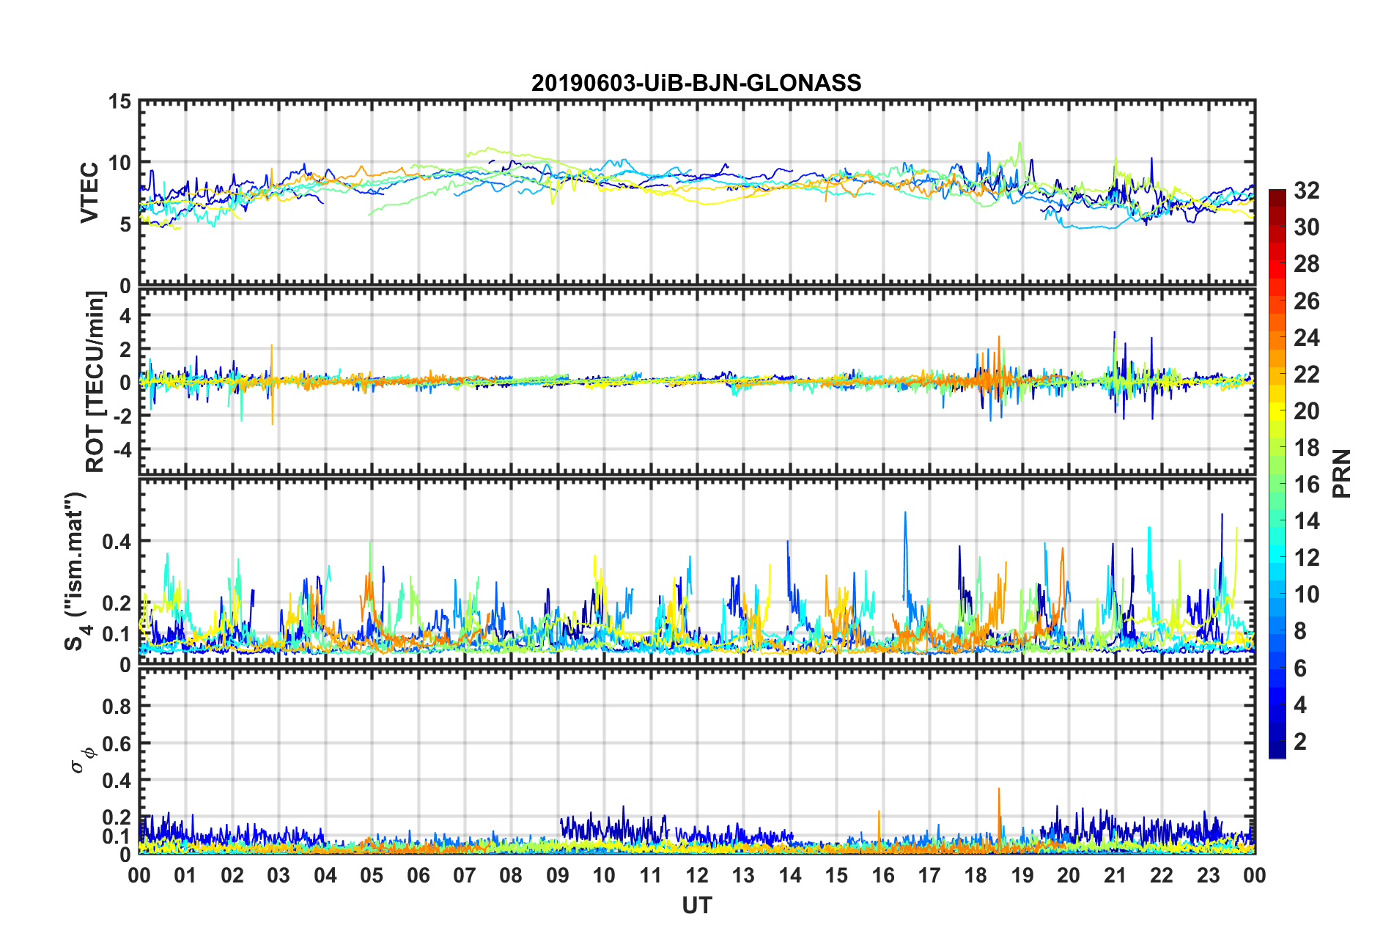Click the plot title "20190603-UiB-BJN-GLONASS"
Screen dimensions: 1394x947
click(x=696, y=83)
